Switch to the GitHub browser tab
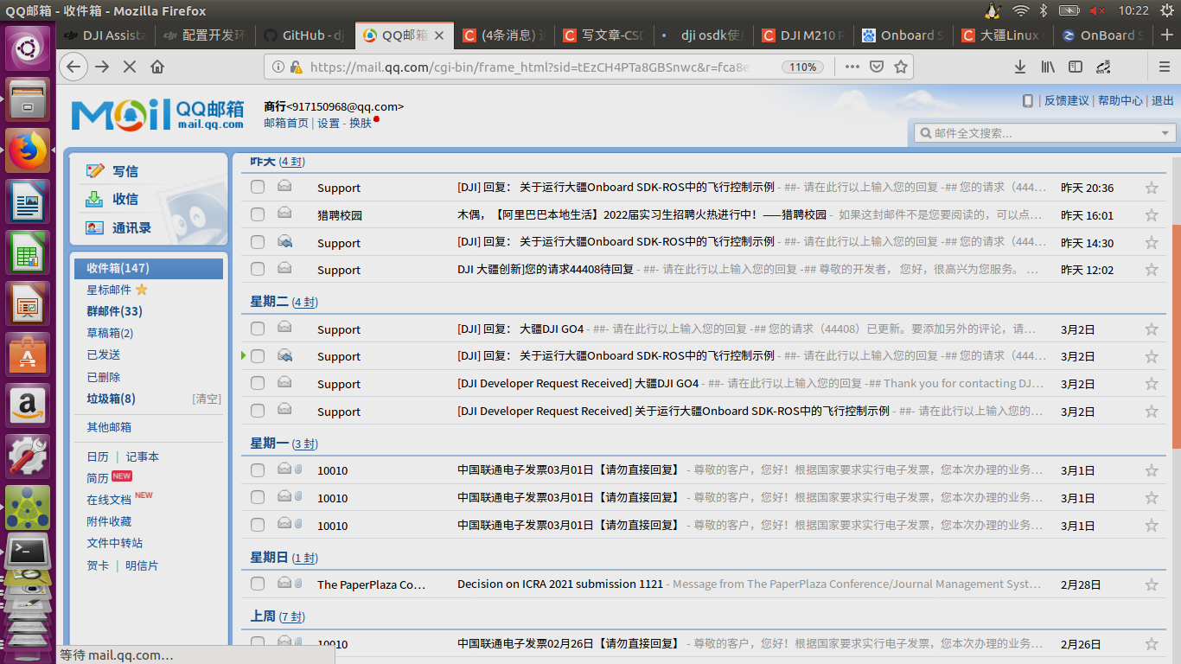This screenshot has height=664, width=1181. coord(303,35)
